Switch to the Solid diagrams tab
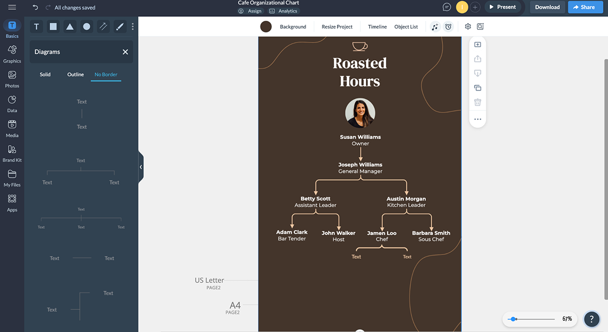The width and height of the screenshot is (608, 332). [45, 74]
